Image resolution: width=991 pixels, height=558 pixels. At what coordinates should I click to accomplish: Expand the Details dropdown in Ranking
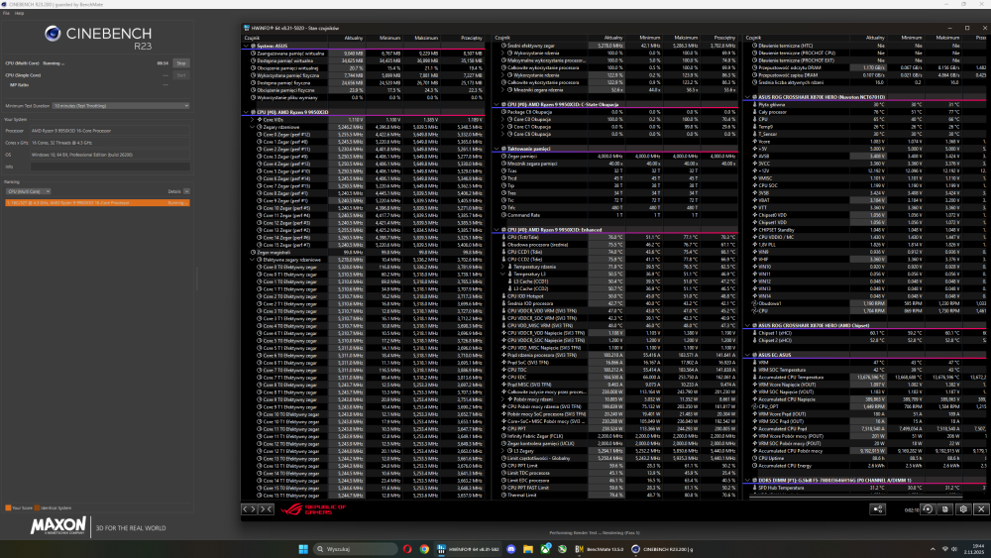click(x=186, y=191)
